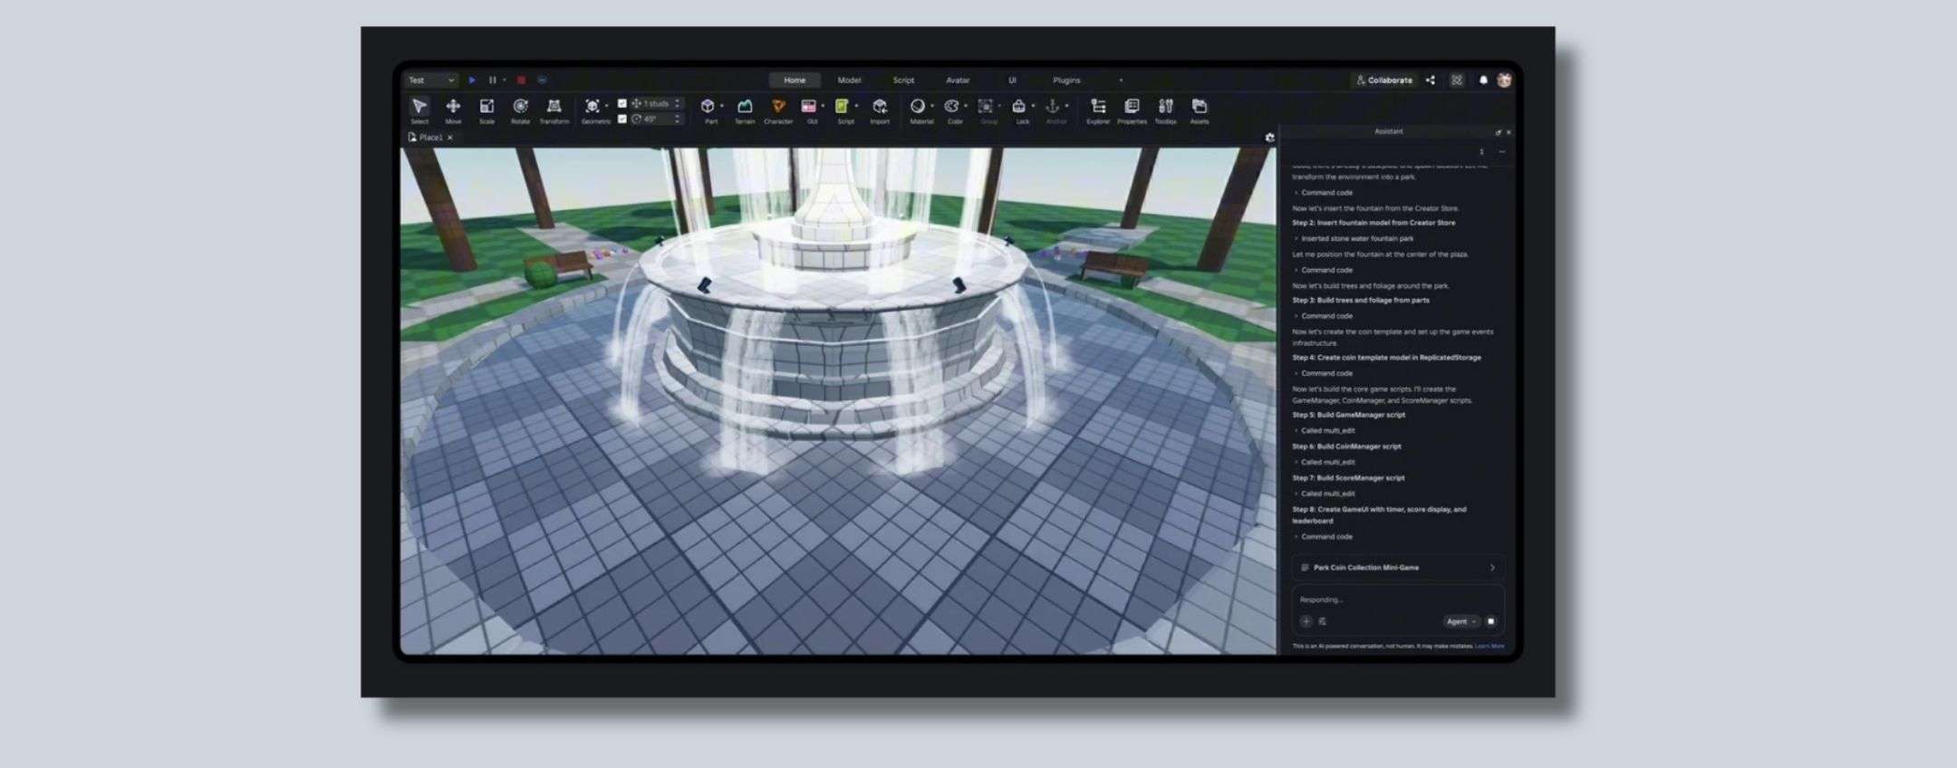The width and height of the screenshot is (1957, 768).
Task: Open the Terrain editor
Action: [745, 110]
